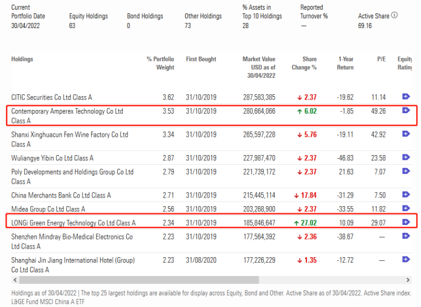Sort table by 1-Year Return header
The height and width of the screenshot is (307, 421).
[346, 63]
